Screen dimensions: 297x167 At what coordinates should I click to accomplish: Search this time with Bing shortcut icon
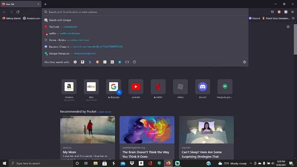tap(90, 62)
